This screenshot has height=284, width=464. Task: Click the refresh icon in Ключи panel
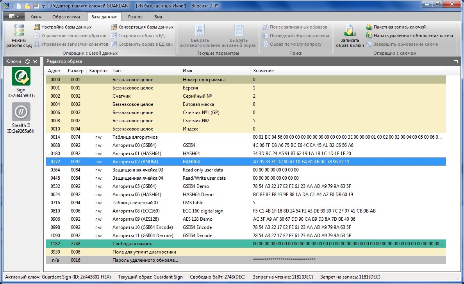[27, 62]
